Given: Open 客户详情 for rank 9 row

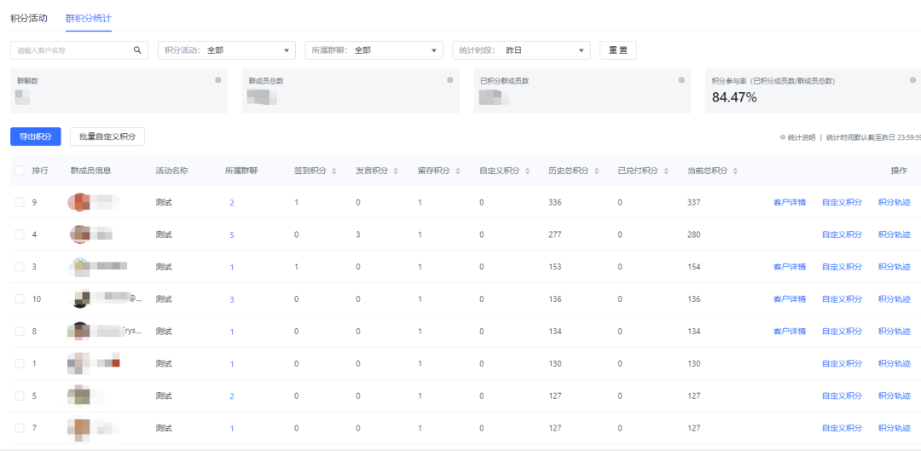Looking at the screenshot, I should click(790, 202).
